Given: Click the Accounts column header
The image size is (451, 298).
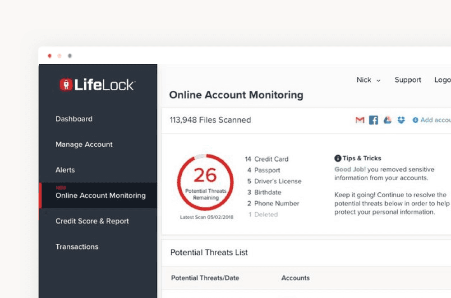Looking at the screenshot, I should coord(295,278).
